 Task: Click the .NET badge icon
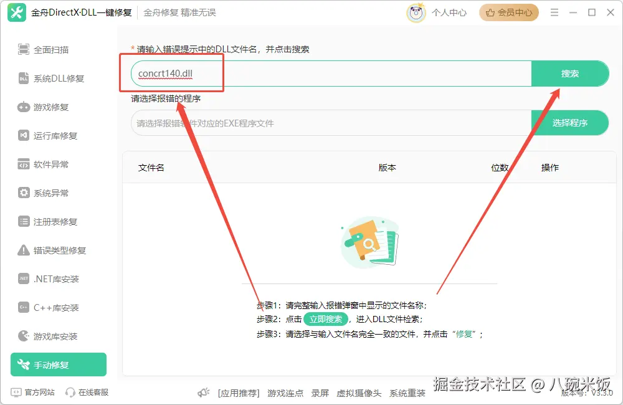[x=24, y=279]
